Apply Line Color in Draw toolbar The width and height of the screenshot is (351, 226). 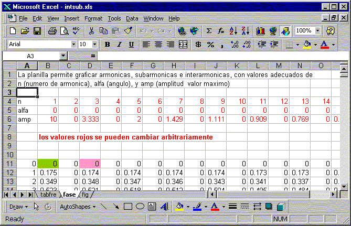[x=197, y=207]
